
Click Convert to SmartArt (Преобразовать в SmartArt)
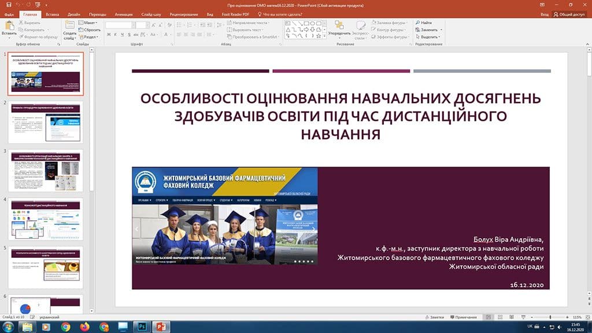[x=252, y=37]
